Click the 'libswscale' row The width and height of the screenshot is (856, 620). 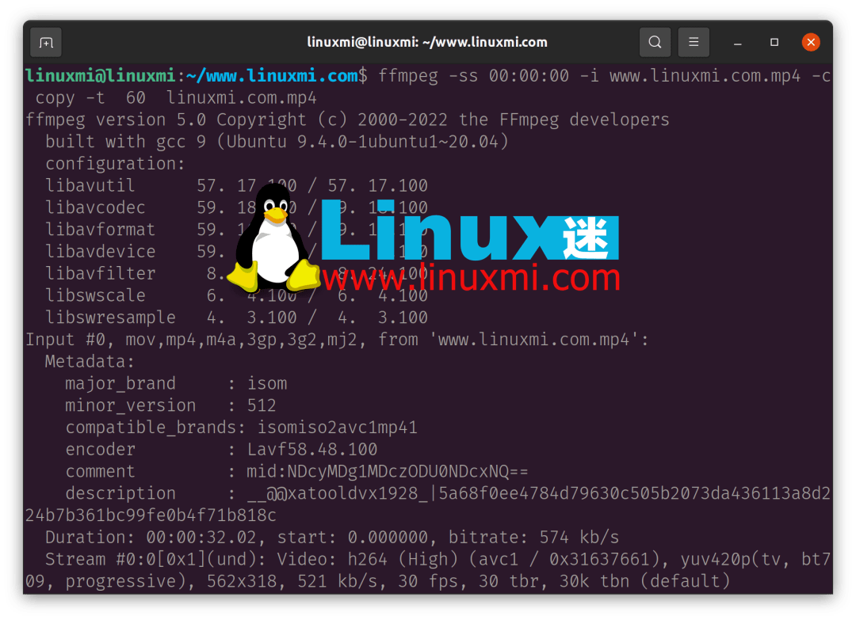[236, 295]
